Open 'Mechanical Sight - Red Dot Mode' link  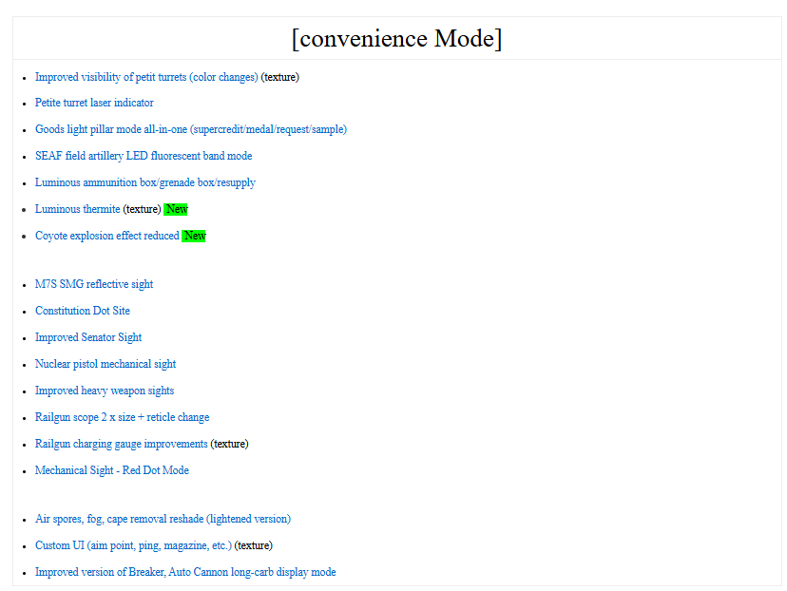pyautogui.click(x=111, y=470)
